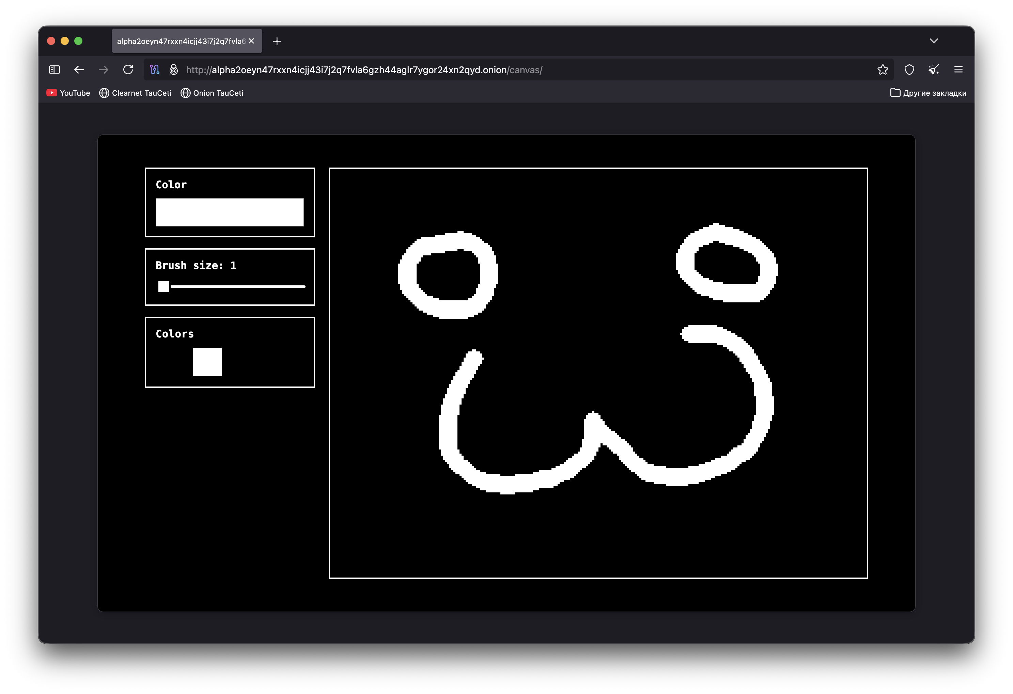The height and width of the screenshot is (694, 1013).
Task: Click the "Color" panel heading
Action: click(x=171, y=185)
